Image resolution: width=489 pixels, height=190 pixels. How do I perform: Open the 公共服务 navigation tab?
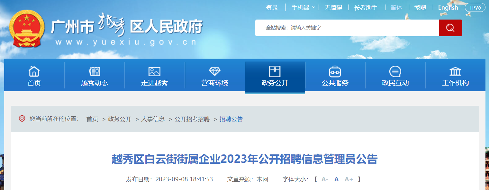click(335, 75)
